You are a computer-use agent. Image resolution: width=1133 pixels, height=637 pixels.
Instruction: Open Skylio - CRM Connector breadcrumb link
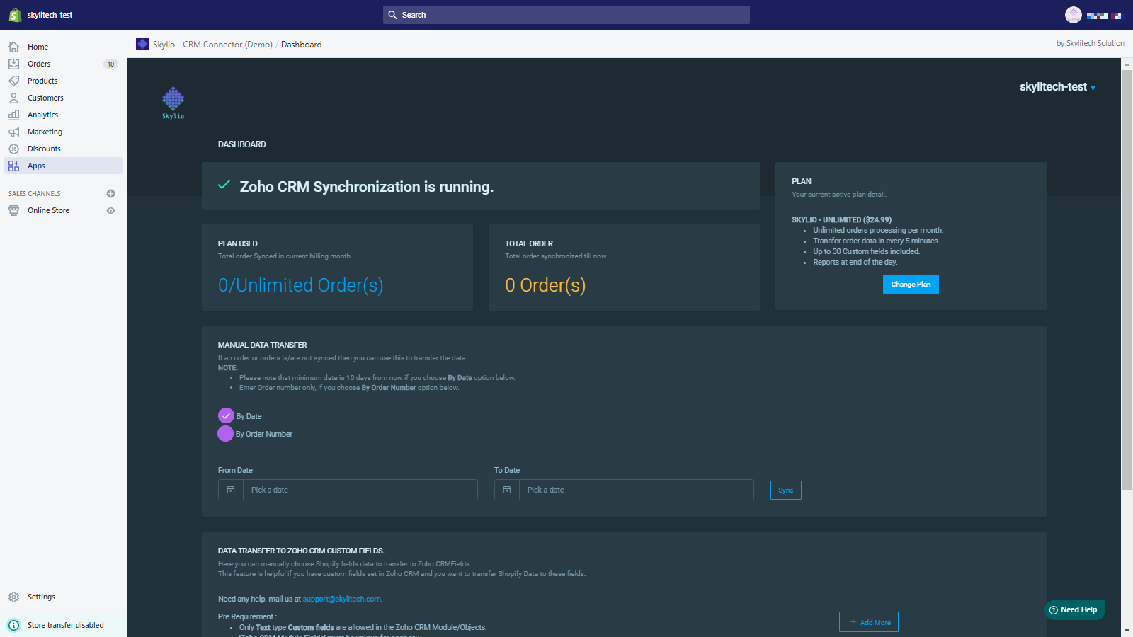212,44
